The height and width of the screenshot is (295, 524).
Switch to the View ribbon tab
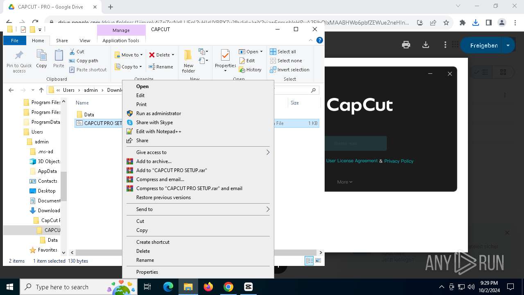(x=85, y=41)
